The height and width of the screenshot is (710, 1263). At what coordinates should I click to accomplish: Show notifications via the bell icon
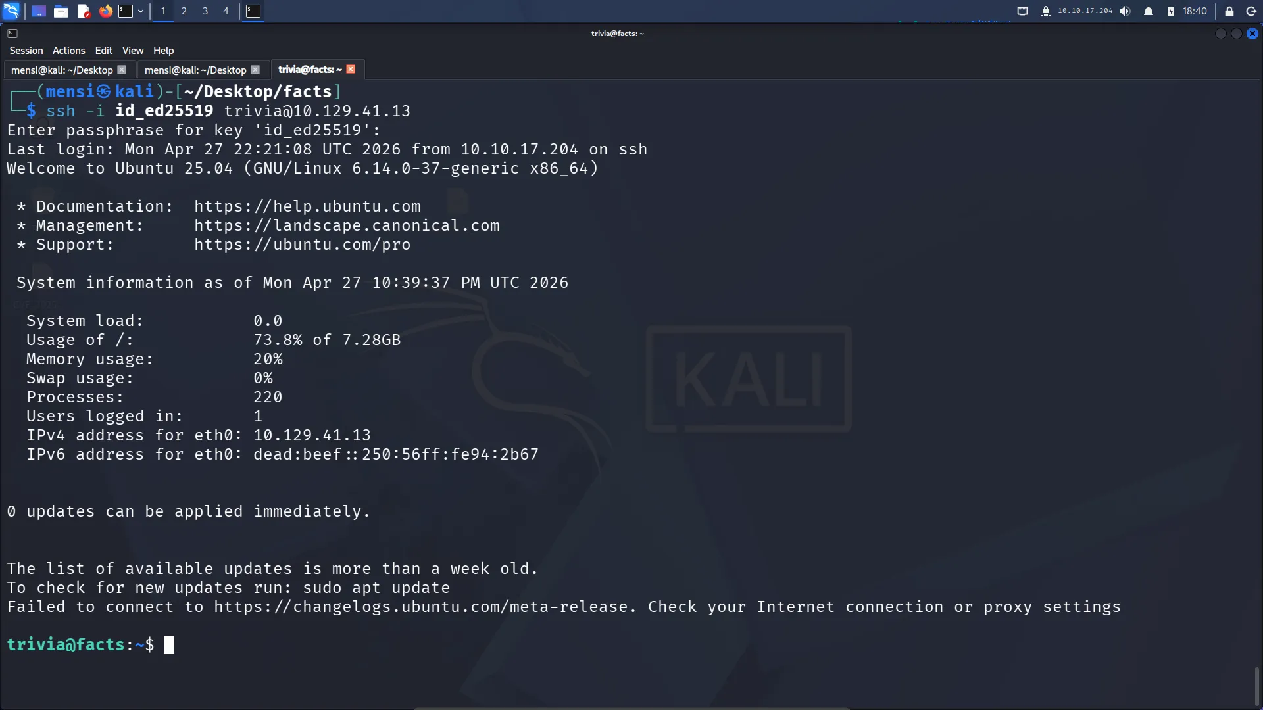pos(1149,11)
